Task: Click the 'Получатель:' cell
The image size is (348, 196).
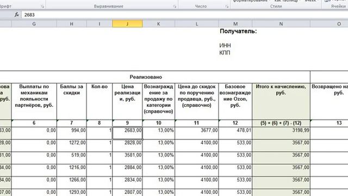Action: point(238,32)
